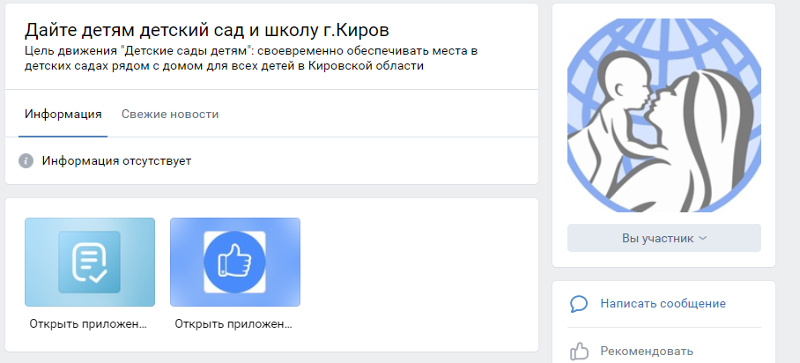Viewport: 800px width, 363px height.
Task: Click the 'Информация отсутствует' text
Action: click(x=117, y=161)
